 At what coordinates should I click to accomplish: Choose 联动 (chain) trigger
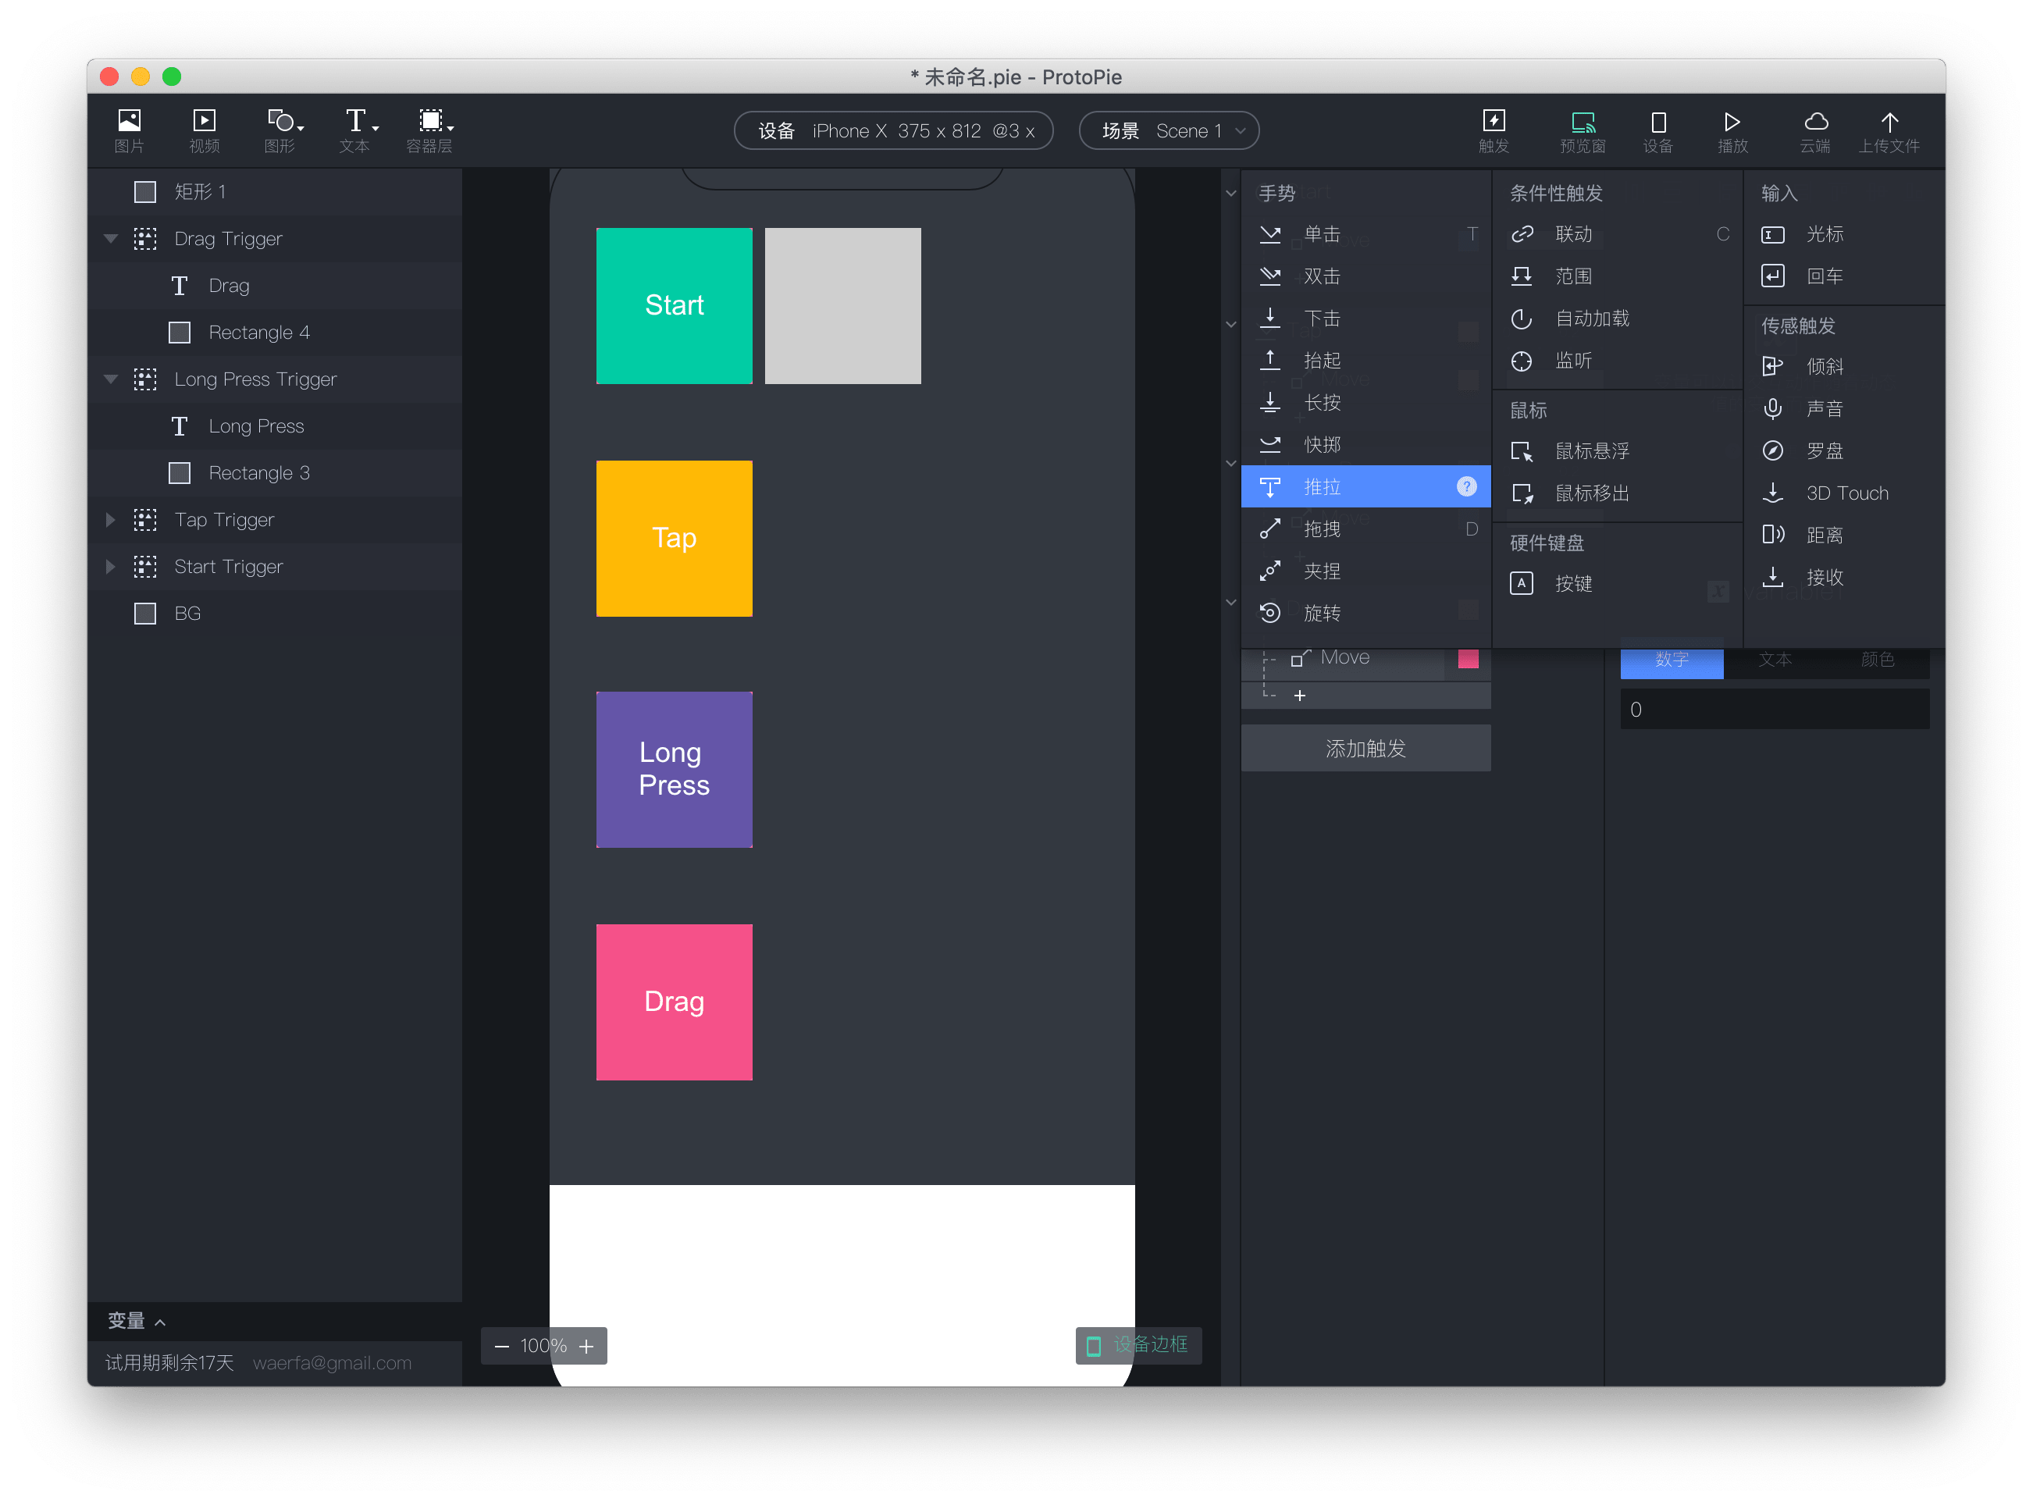1618,234
